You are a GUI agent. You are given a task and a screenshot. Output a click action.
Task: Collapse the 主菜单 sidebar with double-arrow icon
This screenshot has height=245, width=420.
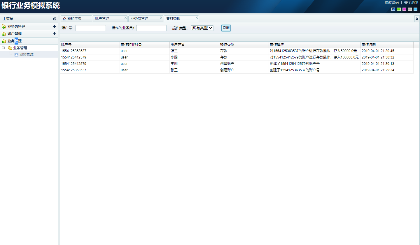[54, 19]
